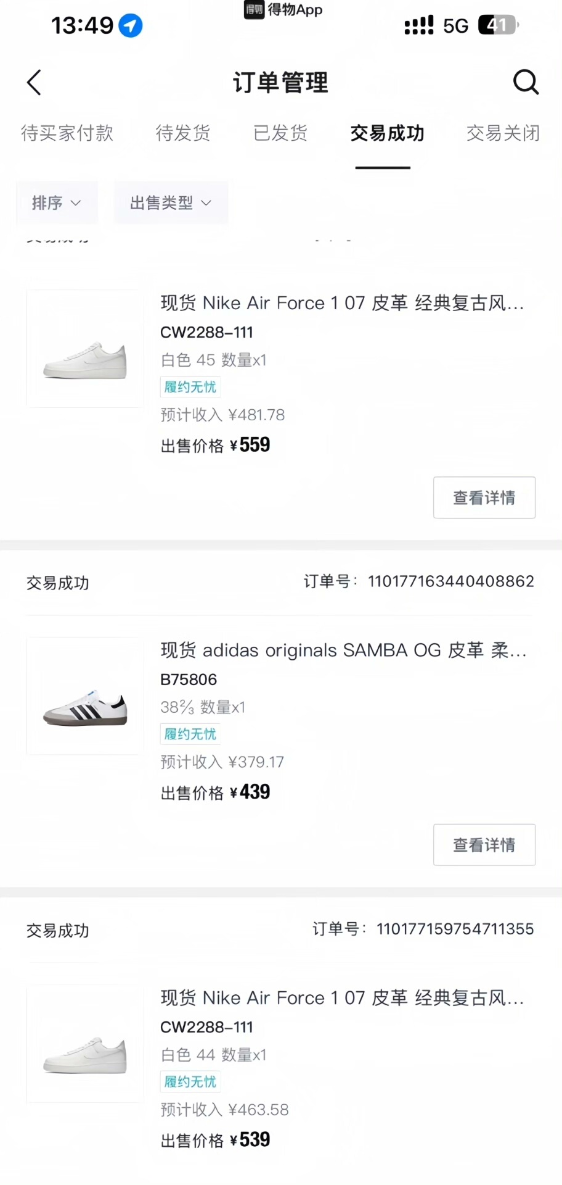Tap 履约无忧 badge on SAMBA order
Viewport: 562px width, 1185px height.
[x=190, y=734]
